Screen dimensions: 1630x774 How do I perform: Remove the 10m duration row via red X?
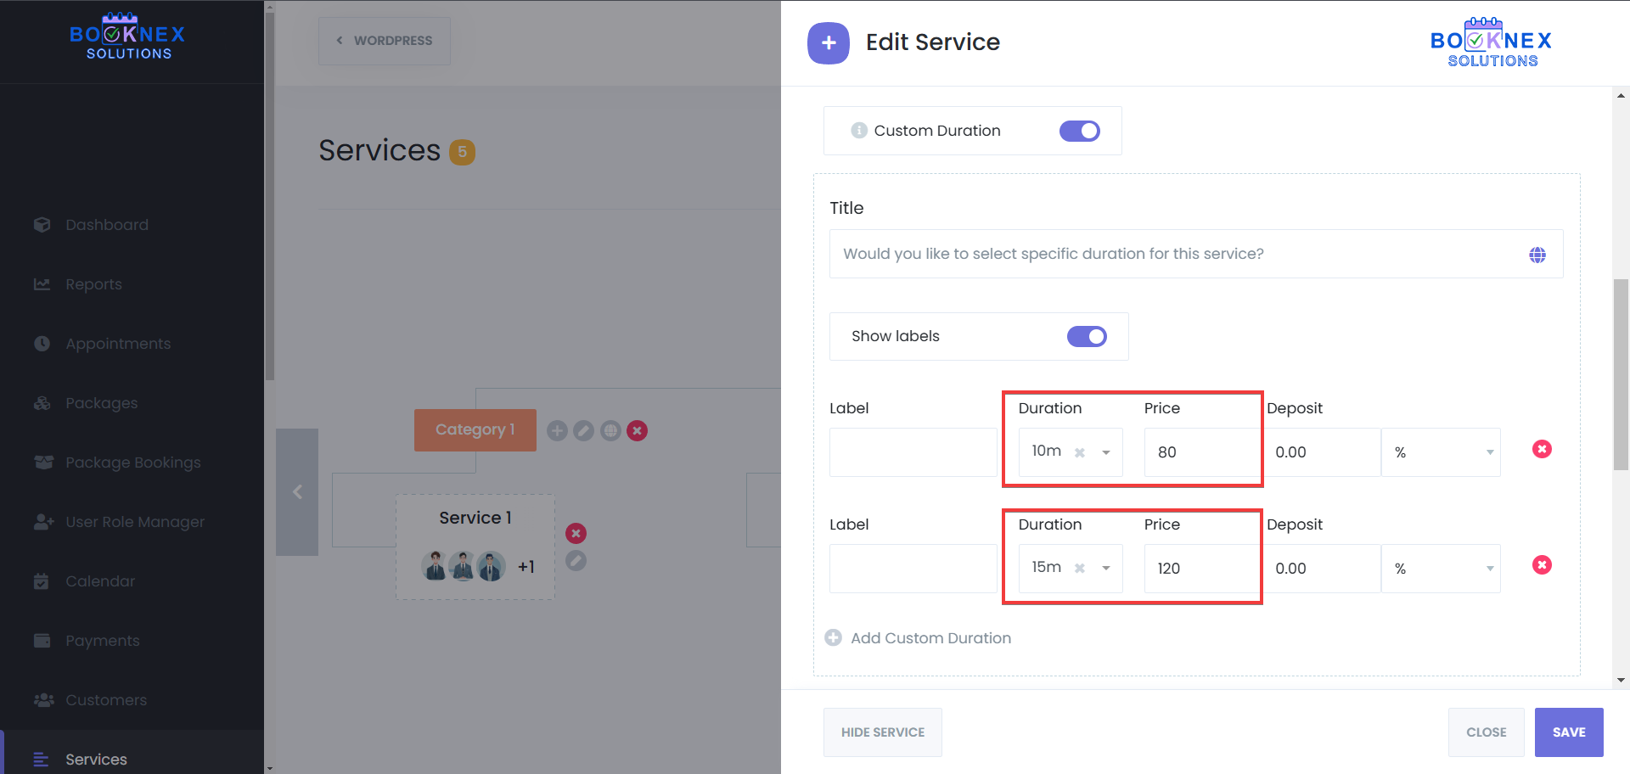(x=1543, y=449)
